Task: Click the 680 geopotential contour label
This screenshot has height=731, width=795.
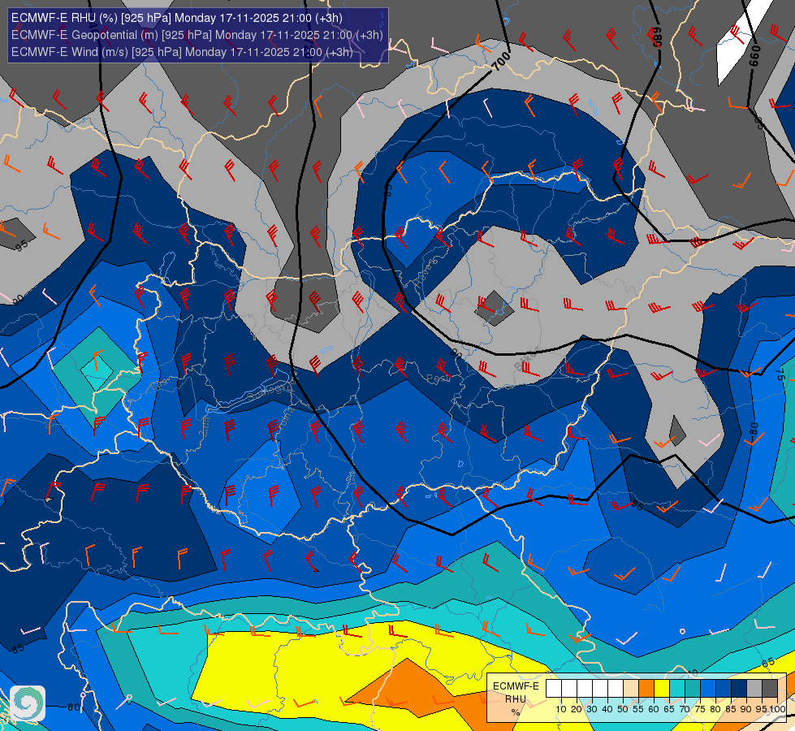Action: [655, 37]
